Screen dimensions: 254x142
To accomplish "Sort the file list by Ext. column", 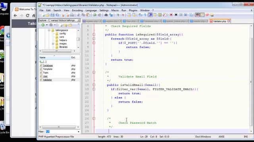I will 75,58.
